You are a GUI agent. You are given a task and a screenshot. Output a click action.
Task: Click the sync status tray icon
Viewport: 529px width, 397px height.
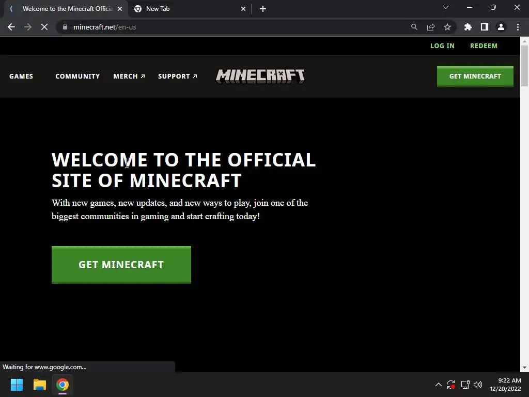[x=451, y=385]
